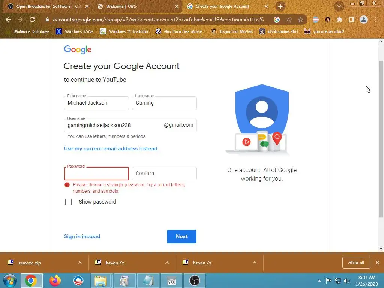Switch to Open Broadcaster Software tab
This screenshot has height=288, width=384.
(48, 7)
